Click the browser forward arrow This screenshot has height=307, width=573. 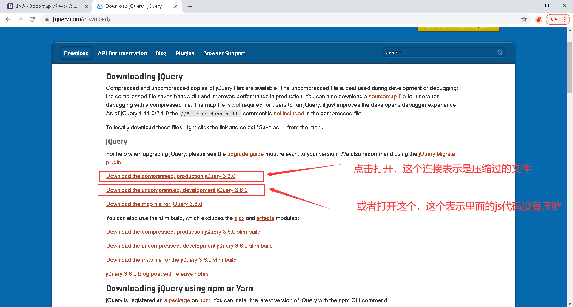(x=20, y=19)
